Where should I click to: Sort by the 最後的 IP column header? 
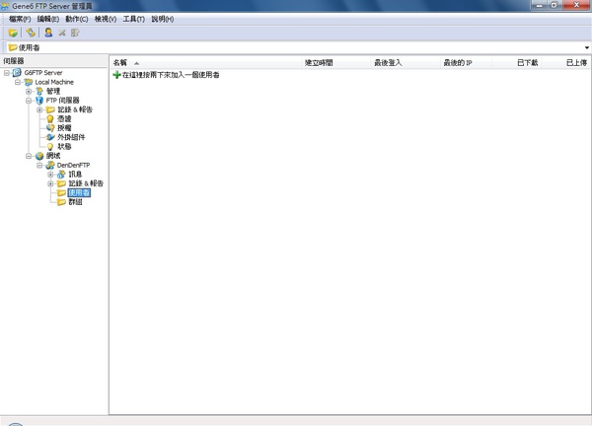coord(467,63)
